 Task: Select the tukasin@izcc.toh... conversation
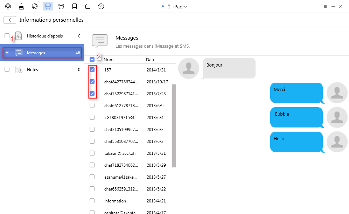(121, 153)
